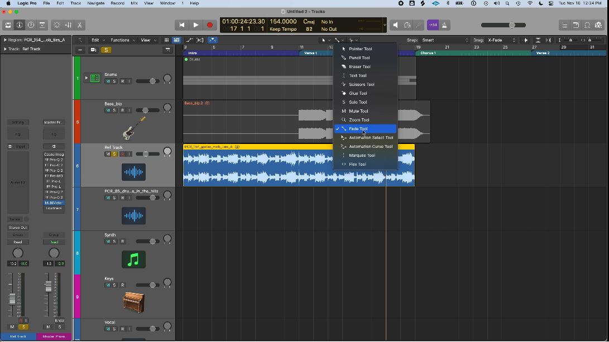Adjust the Bass_bip track volume slider

146,110
